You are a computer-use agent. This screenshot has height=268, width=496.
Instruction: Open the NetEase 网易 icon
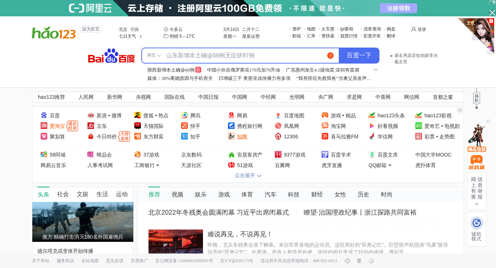point(231,115)
